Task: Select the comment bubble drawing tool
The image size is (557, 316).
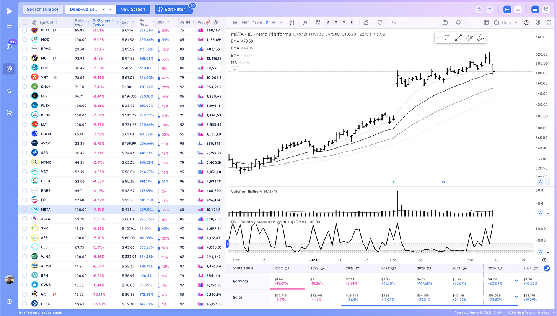Action: pos(447,38)
